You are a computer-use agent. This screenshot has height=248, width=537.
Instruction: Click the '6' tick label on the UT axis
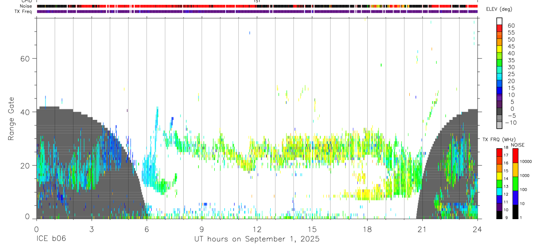tap(146, 228)
